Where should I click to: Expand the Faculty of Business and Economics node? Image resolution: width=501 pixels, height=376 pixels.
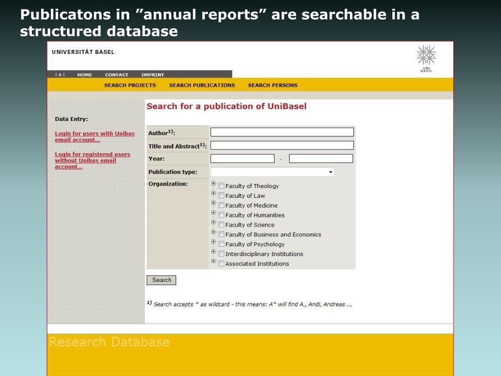click(x=213, y=232)
